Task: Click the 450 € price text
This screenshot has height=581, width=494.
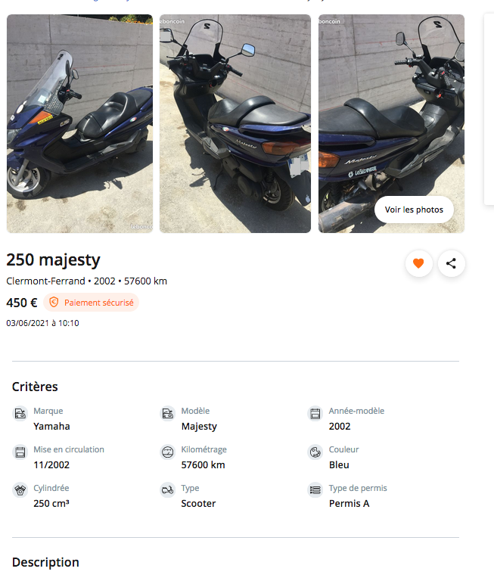Action: 22,303
